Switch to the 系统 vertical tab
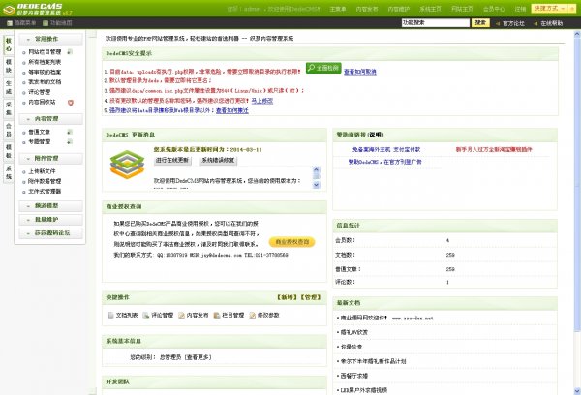The image size is (581, 395). 8,172
